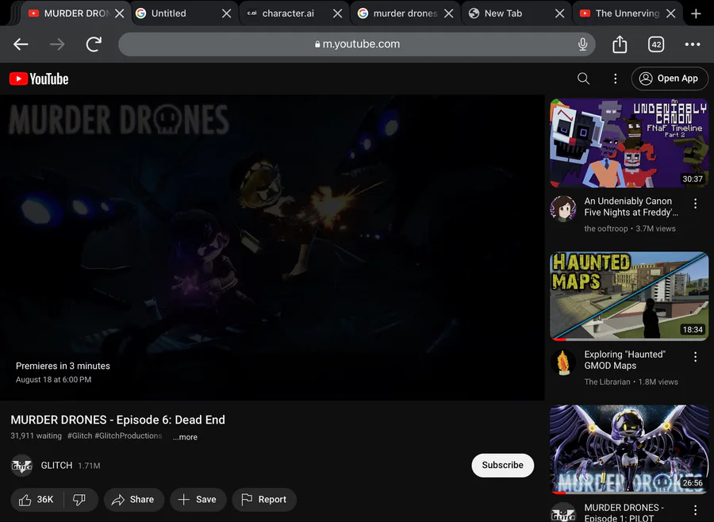714x522 pixels.
Task: Click the Share button under the video
Action: [133, 500]
